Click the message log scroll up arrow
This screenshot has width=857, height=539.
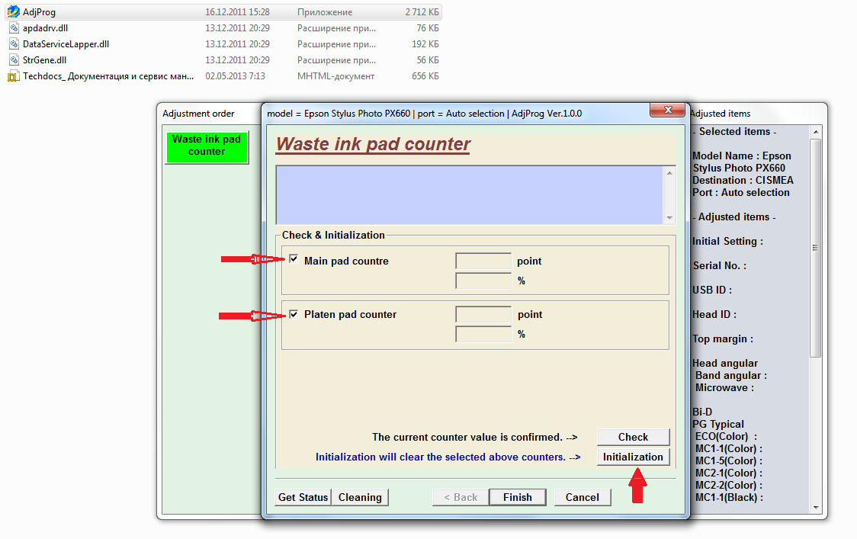[x=669, y=173]
